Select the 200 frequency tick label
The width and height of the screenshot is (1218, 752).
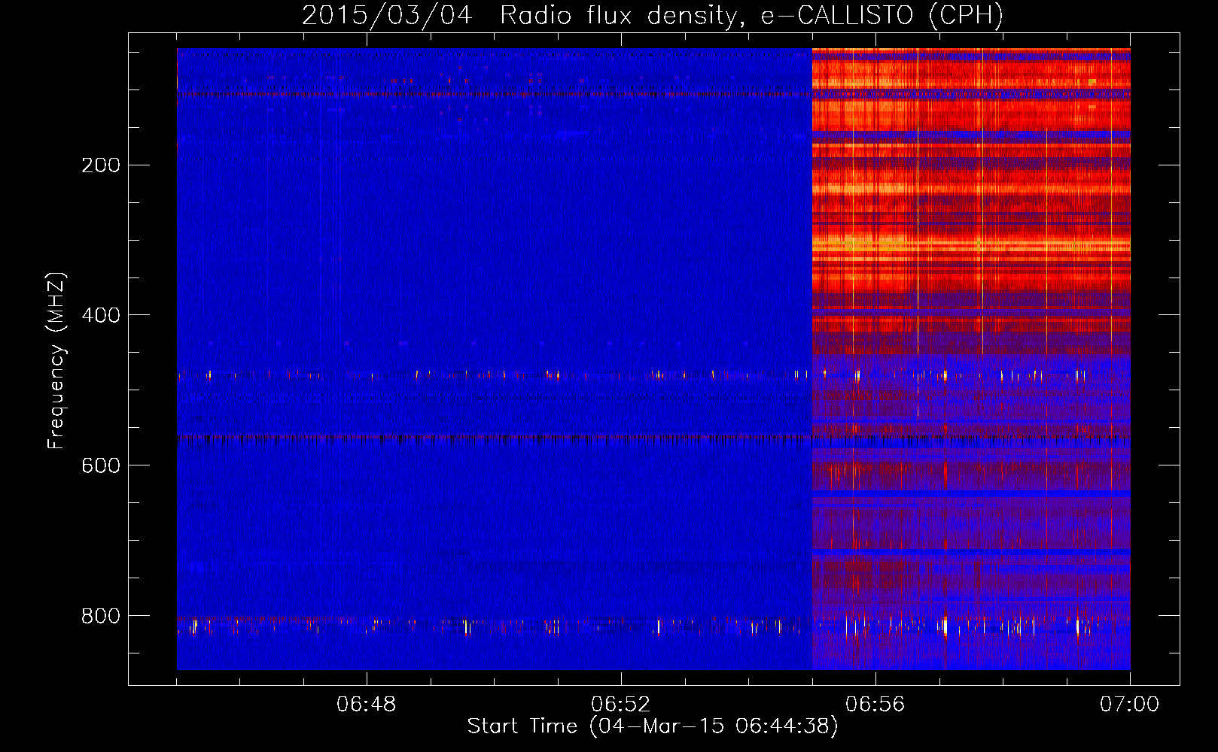click(101, 165)
